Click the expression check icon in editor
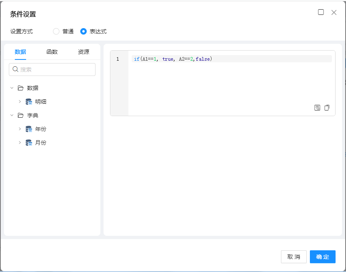This screenshot has width=346, height=272. point(317,108)
